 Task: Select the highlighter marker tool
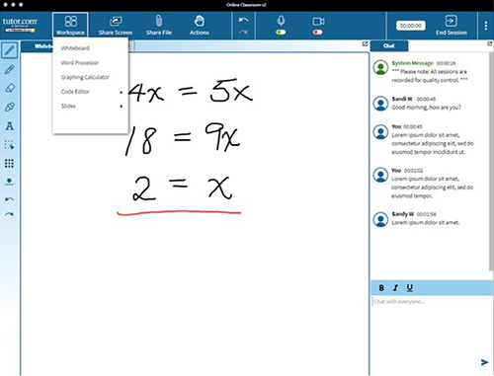[10, 69]
